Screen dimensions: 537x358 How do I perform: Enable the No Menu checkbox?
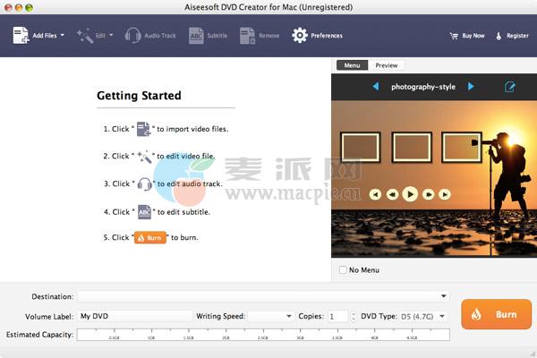343,269
